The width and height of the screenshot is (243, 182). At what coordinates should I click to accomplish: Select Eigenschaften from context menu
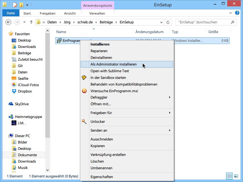pyautogui.click(x=127, y=177)
